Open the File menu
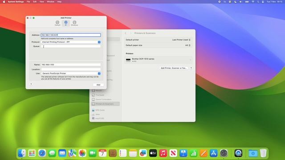 point(28,2)
